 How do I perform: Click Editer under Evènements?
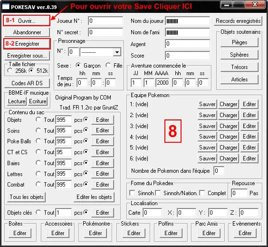pos(245,233)
